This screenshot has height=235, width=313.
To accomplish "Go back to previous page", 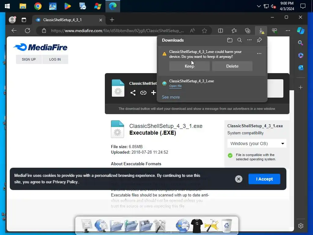I will (x=14, y=31).
